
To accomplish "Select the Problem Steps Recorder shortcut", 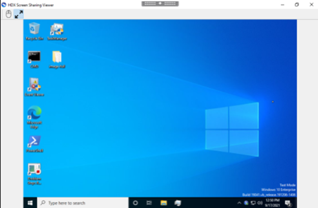I will coord(35,174).
